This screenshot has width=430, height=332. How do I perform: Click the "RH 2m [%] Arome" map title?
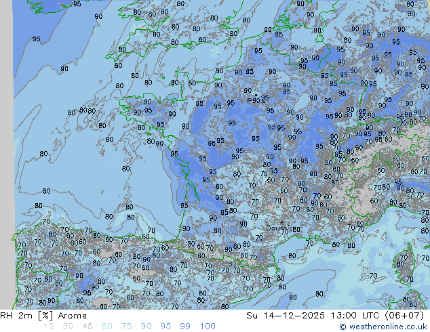tap(43, 316)
